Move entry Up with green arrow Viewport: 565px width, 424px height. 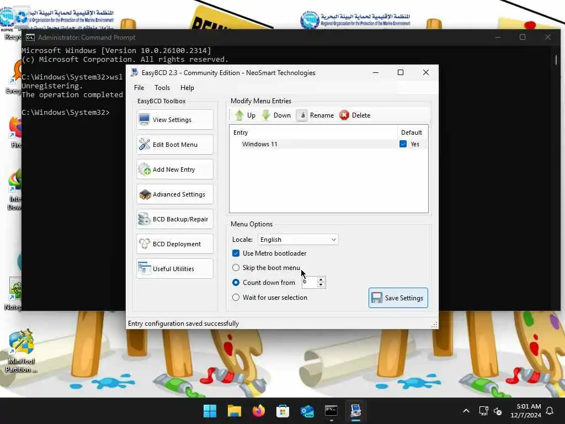(245, 115)
